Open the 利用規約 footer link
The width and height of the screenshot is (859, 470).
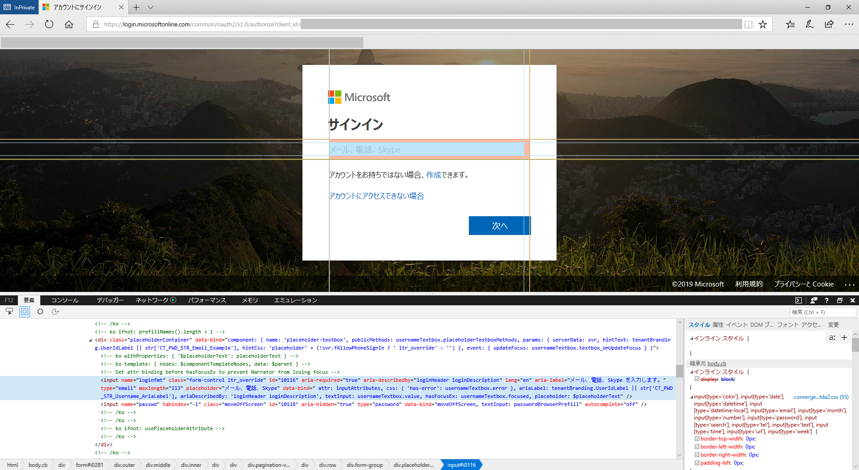[x=749, y=284]
